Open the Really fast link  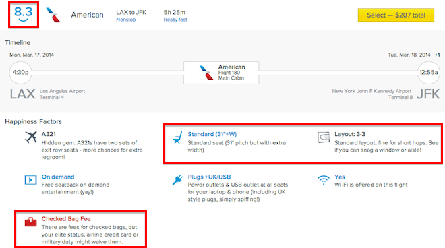(175, 20)
